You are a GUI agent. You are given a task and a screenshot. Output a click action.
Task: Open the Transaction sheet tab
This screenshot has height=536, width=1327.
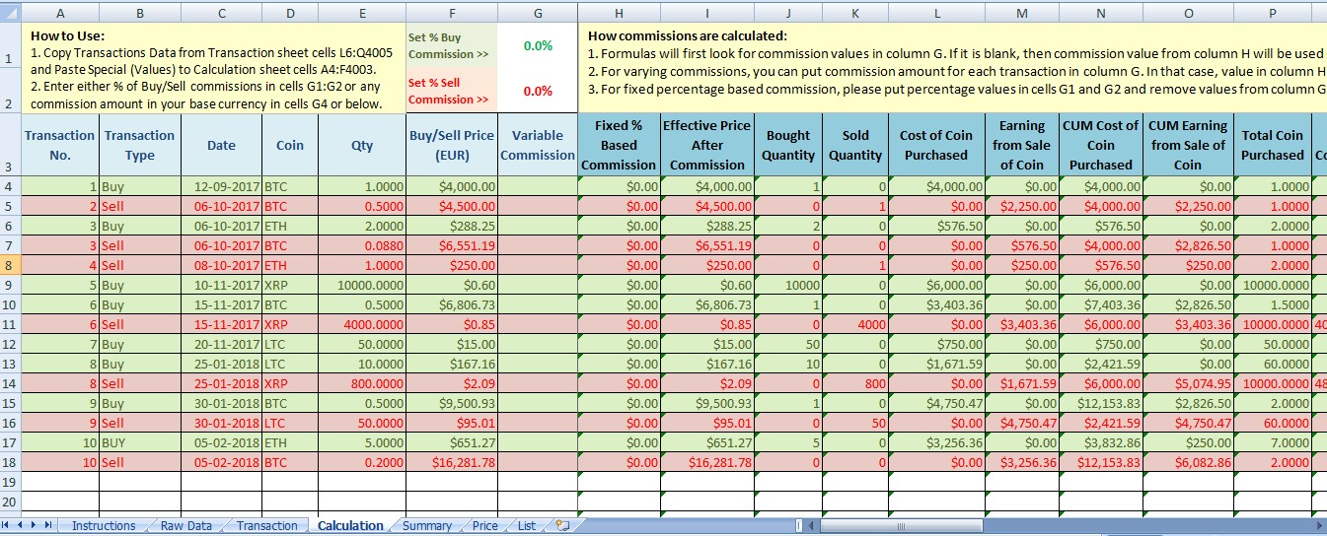click(266, 526)
